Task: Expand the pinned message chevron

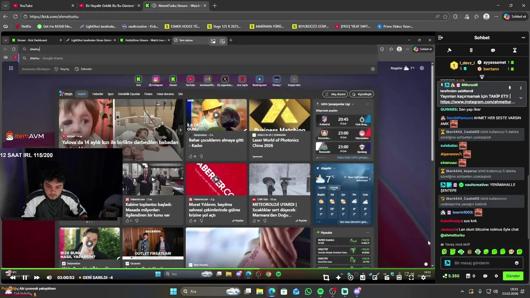Action: 521,98
